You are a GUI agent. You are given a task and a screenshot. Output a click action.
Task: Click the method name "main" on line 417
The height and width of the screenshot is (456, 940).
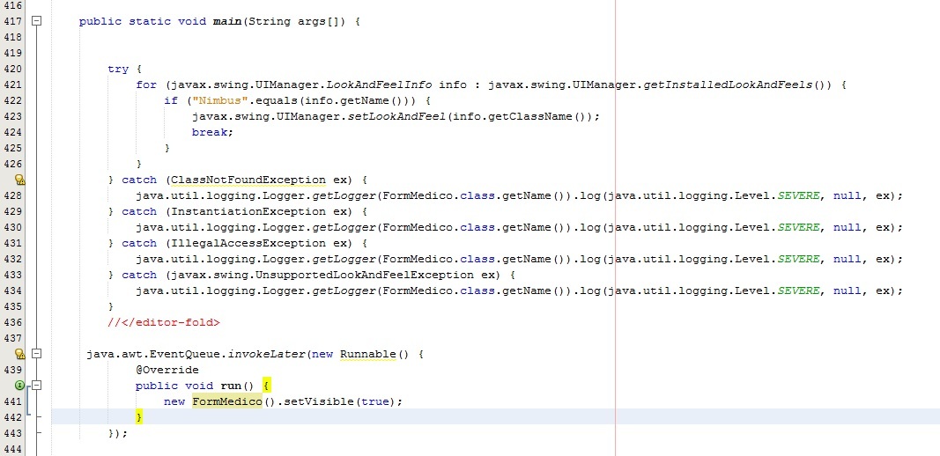click(x=227, y=22)
